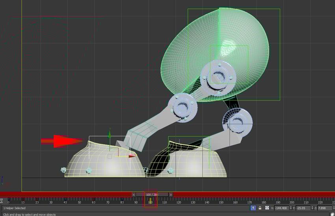
Task: Click the time slider showing 100
Action: click(152, 195)
